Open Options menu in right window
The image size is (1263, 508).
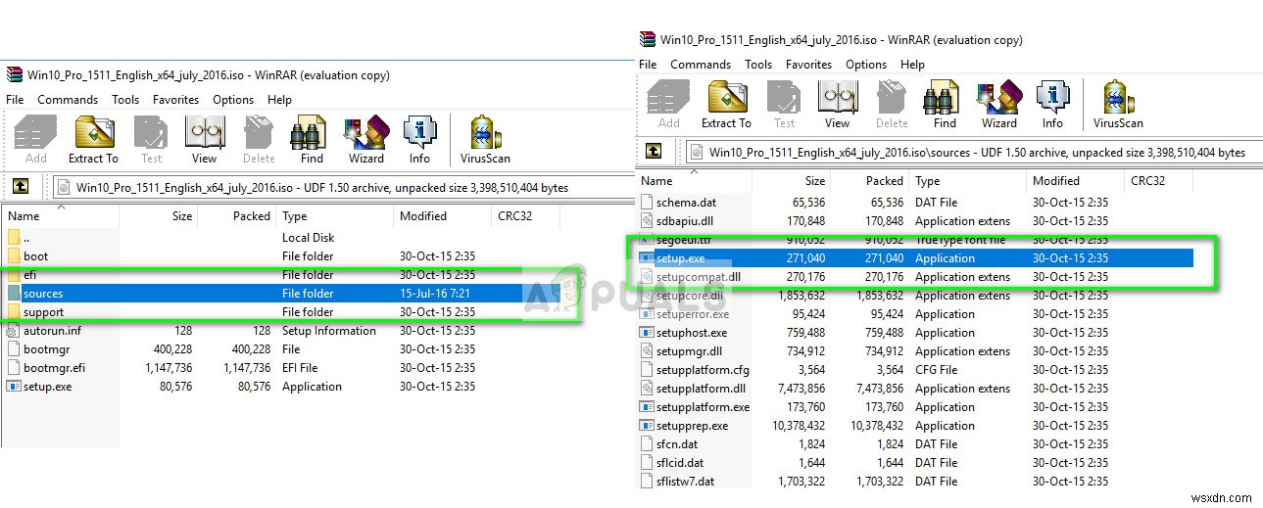(866, 65)
